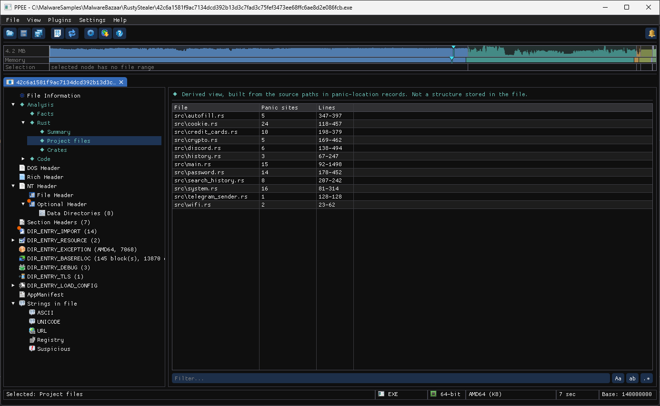Sort table by Panic sites column header
Screen dimensions: 660x406
288,108
